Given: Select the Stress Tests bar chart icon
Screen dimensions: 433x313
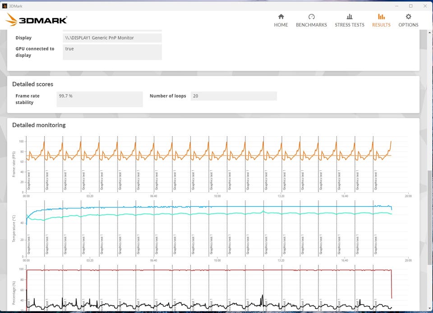Looking at the screenshot, I should pos(349,17).
